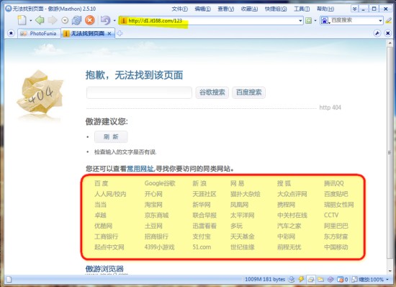Open the 支付宝 link
Viewport: 396px width, 287px height.
click(x=202, y=237)
